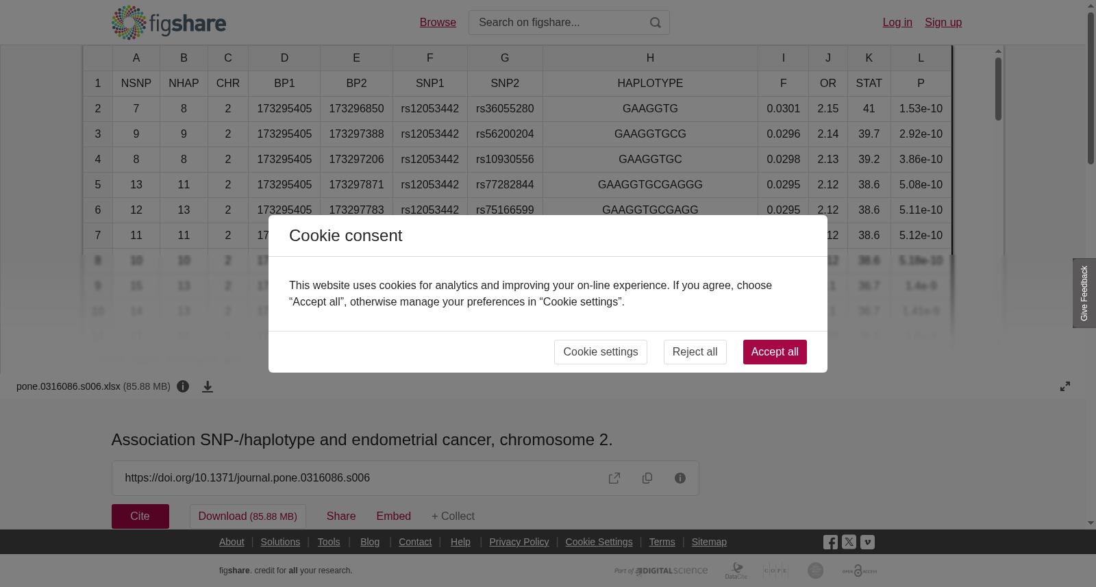This screenshot has height=587, width=1096.
Task: Open Cookie settings in consent dialog
Action: (601, 352)
